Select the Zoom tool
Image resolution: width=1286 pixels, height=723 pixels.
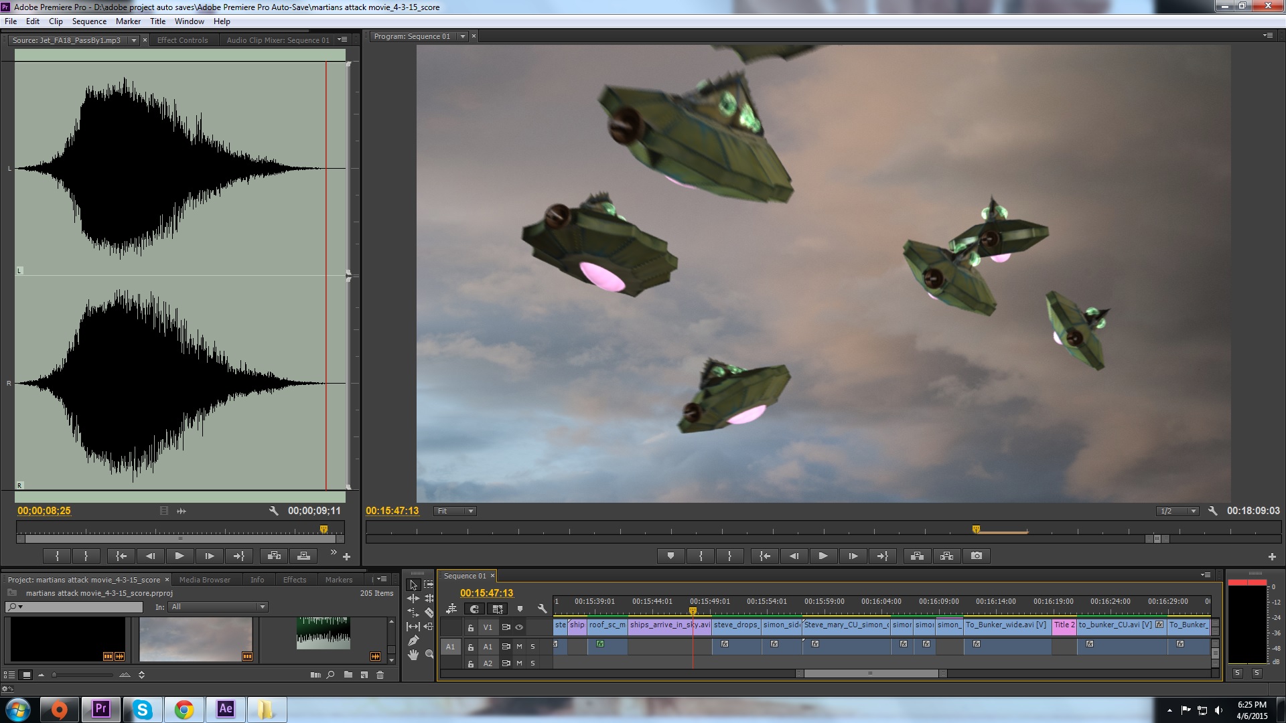(x=429, y=655)
